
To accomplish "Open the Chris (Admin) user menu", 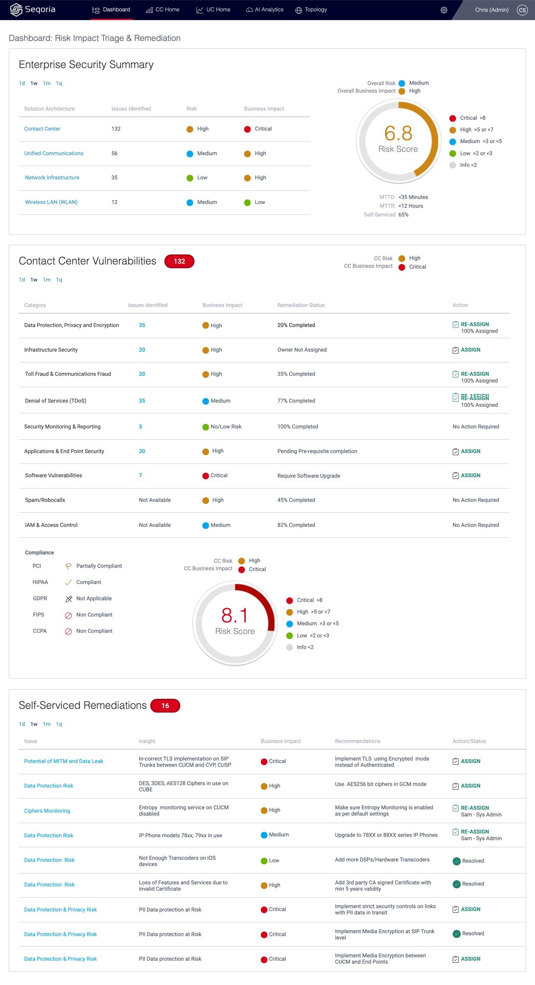I will point(492,10).
